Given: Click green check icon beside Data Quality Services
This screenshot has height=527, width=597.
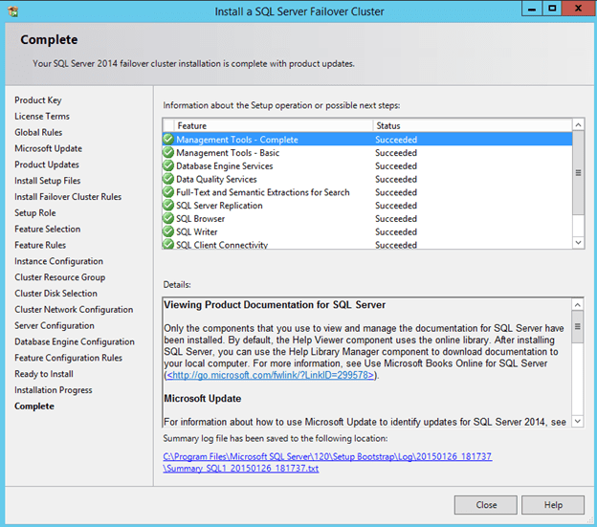Looking at the screenshot, I should coord(168,179).
